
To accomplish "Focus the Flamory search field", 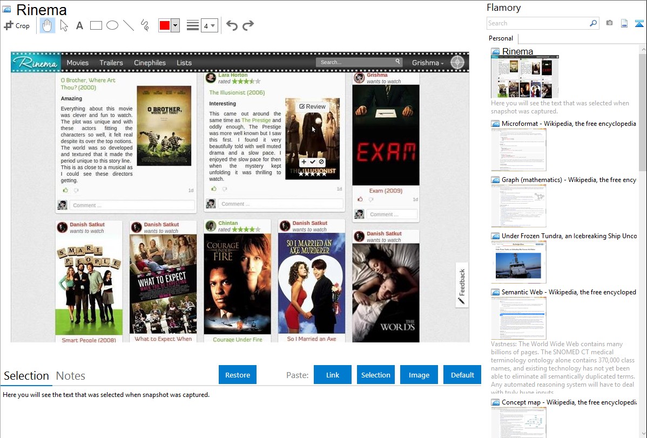I will [538, 23].
